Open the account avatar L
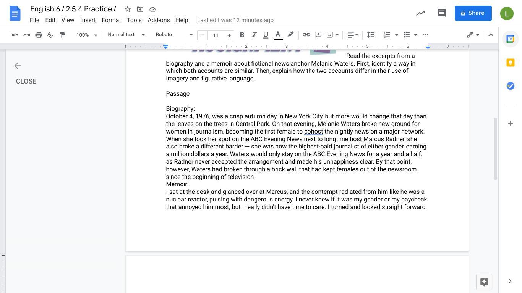The height and width of the screenshot is (293, 522). [x=507, y=14]
